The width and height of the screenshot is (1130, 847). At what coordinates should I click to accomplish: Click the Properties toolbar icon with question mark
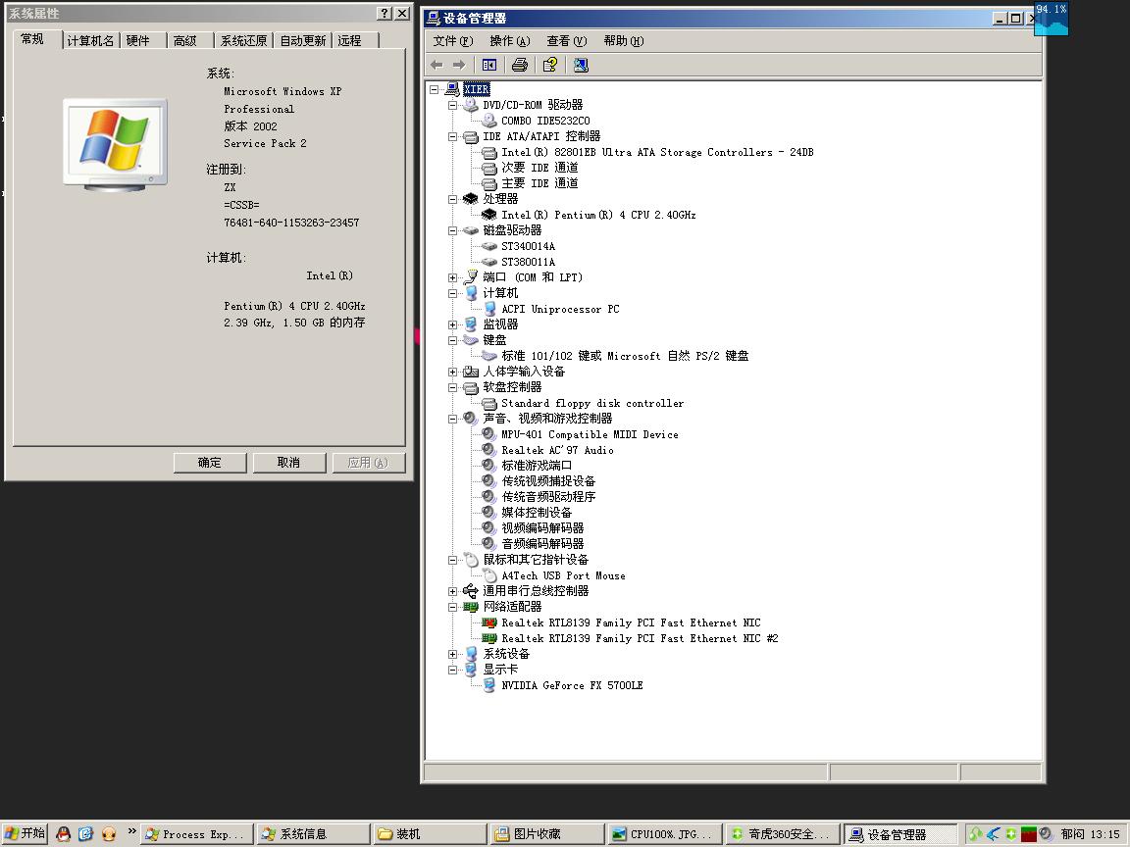[550, 65]
